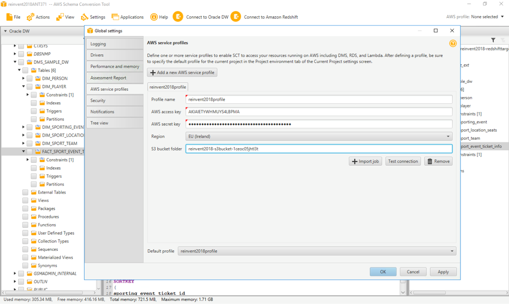The height and width of the screenshot is (304, 509).
Task: Open the Logging settings tab
Action: (115, 44)
